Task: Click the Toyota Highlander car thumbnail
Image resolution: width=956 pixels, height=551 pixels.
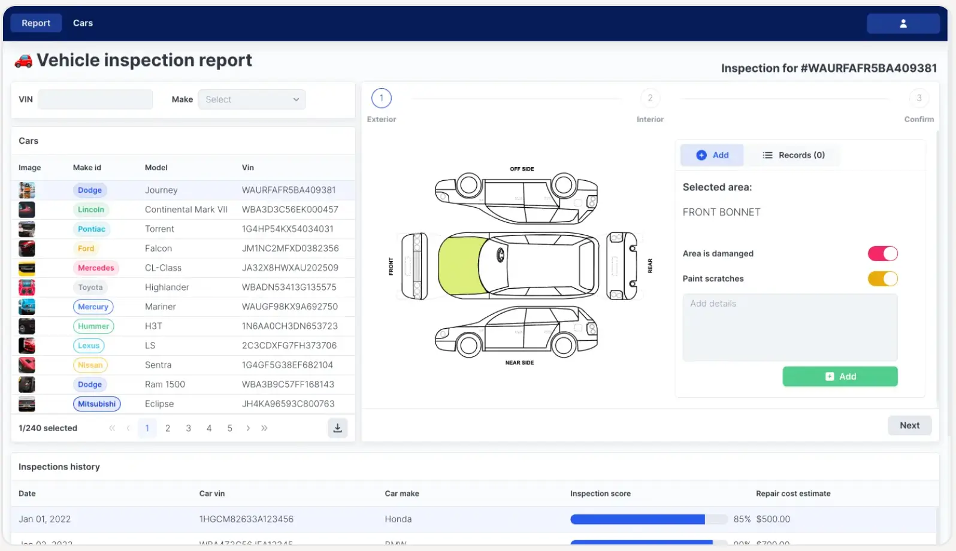Action: coord(26,287)
